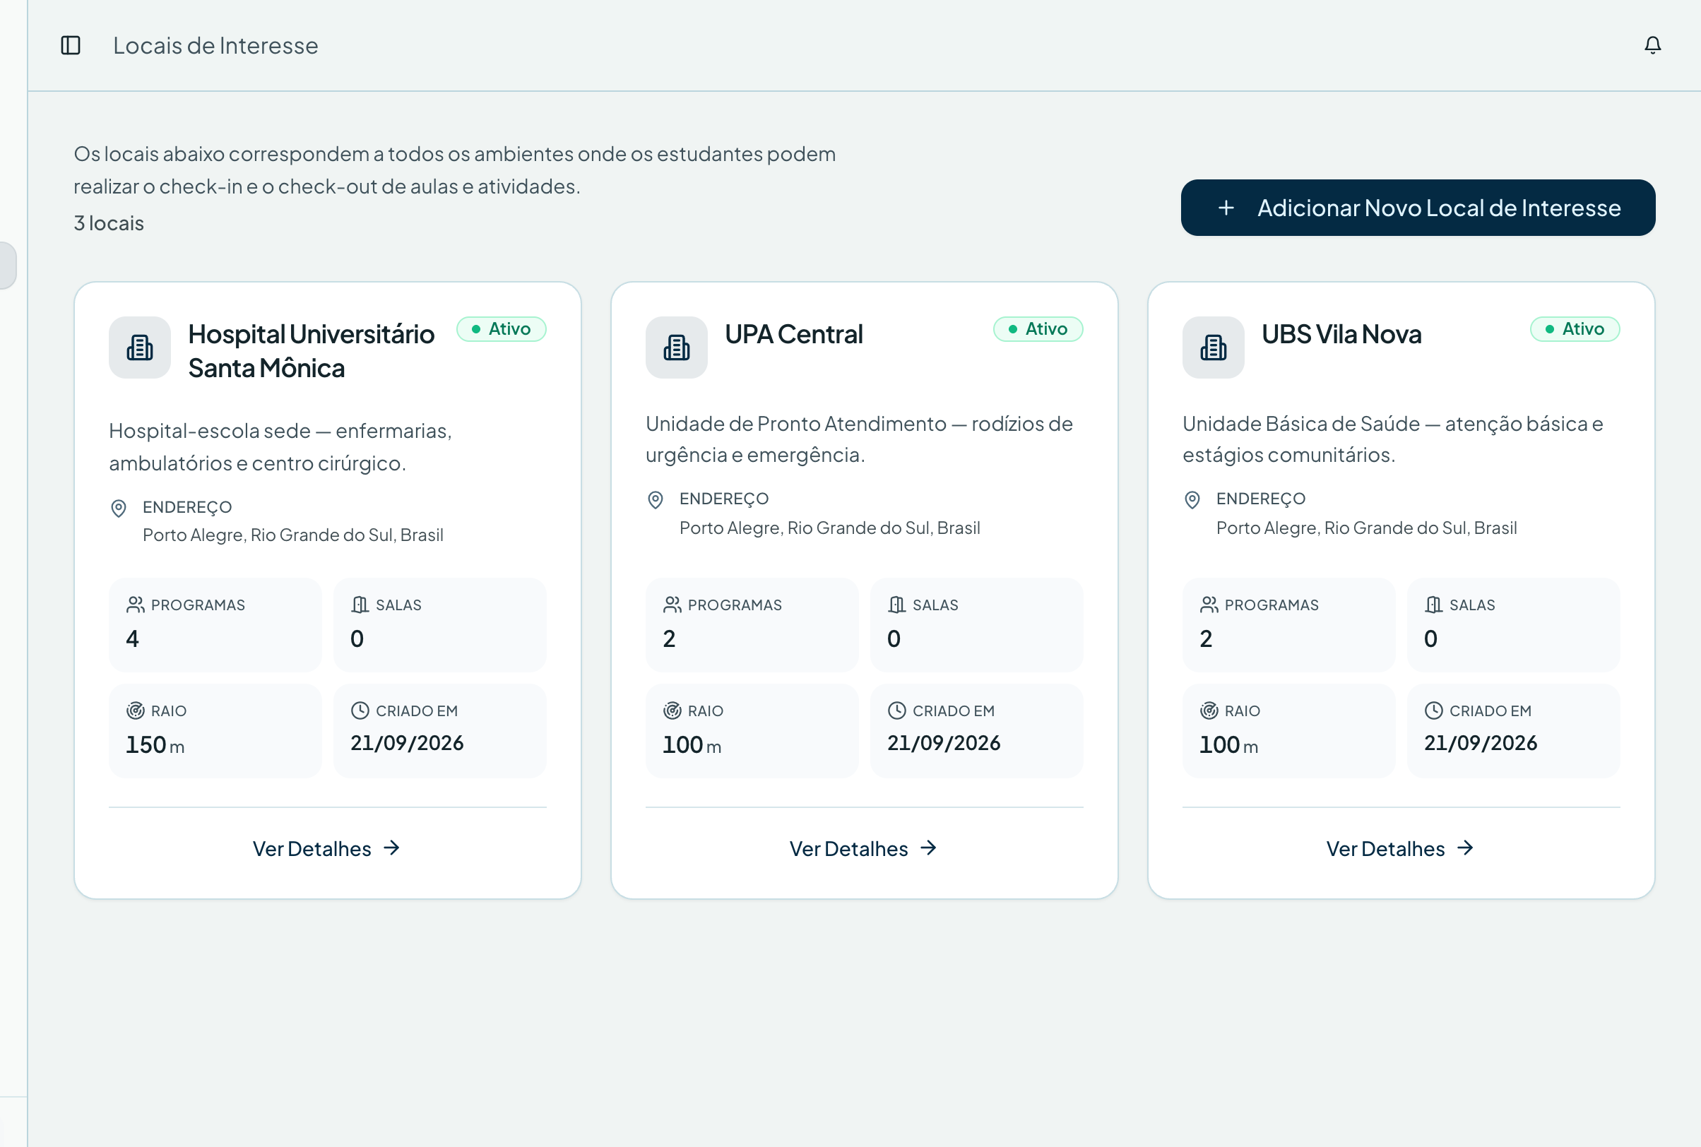Click plus icon in Adicionar button
The width and height of the screenshot is (1701, 1147).
point(1226,208)
